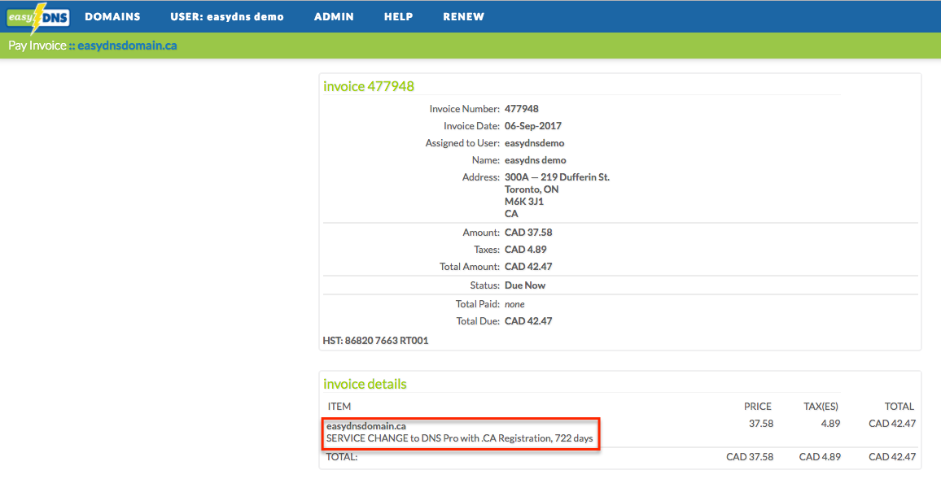Click item name easydnsdomain.ca in invoice details

(x=366, y=426)
